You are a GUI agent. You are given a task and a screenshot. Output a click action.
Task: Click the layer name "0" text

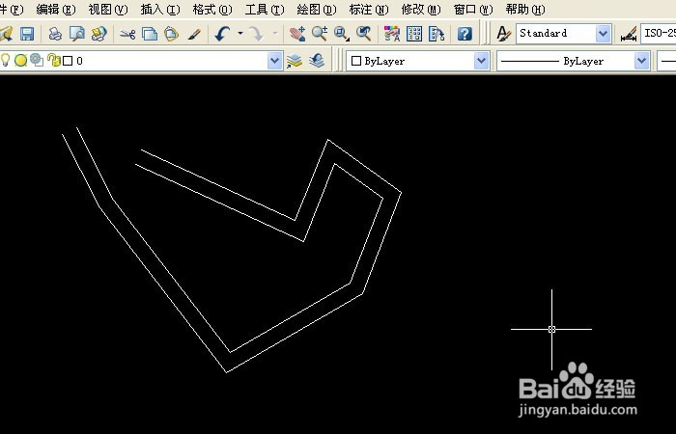[x=79, y=61]
